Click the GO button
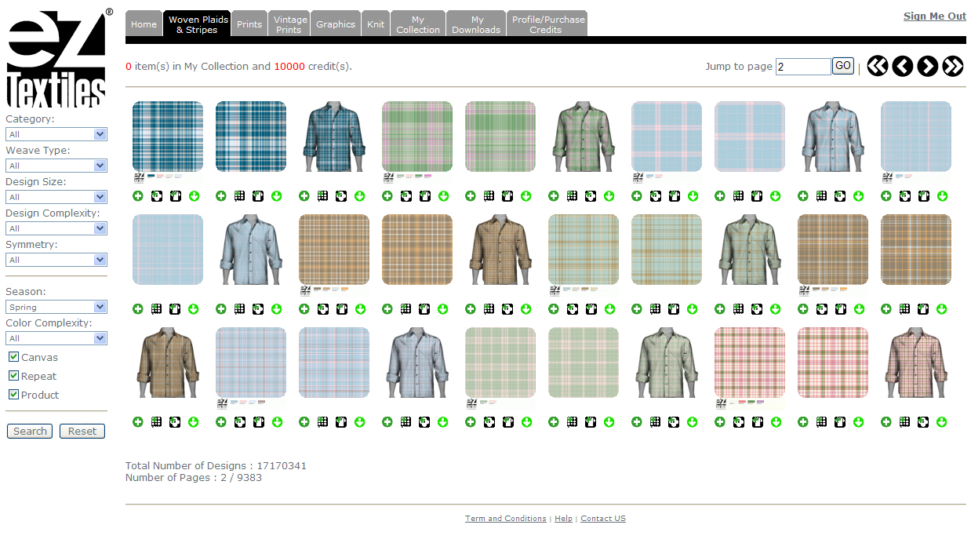 [843, 66]
